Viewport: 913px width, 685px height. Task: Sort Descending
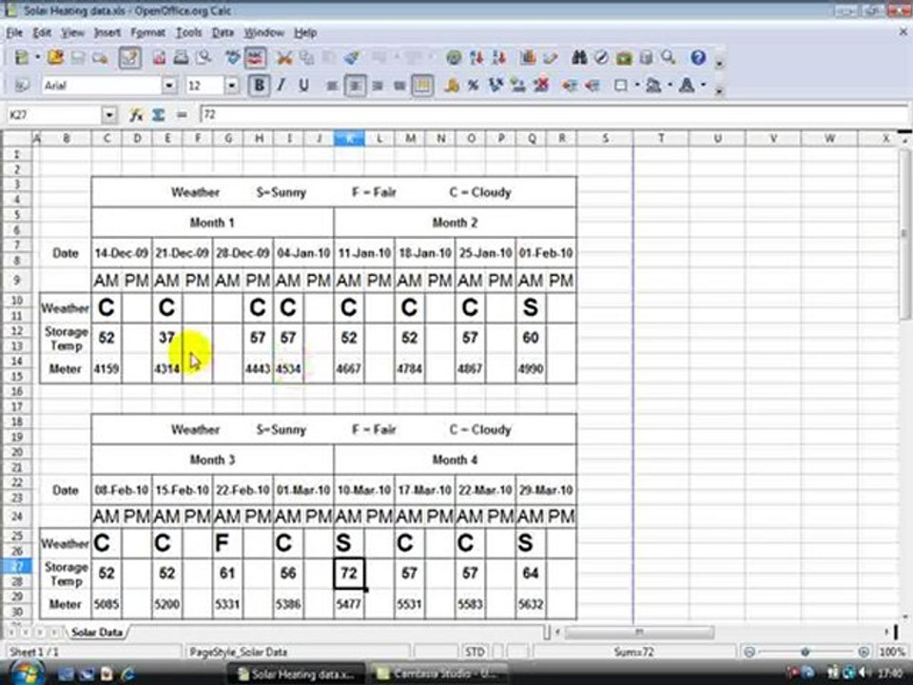point(499,57)
